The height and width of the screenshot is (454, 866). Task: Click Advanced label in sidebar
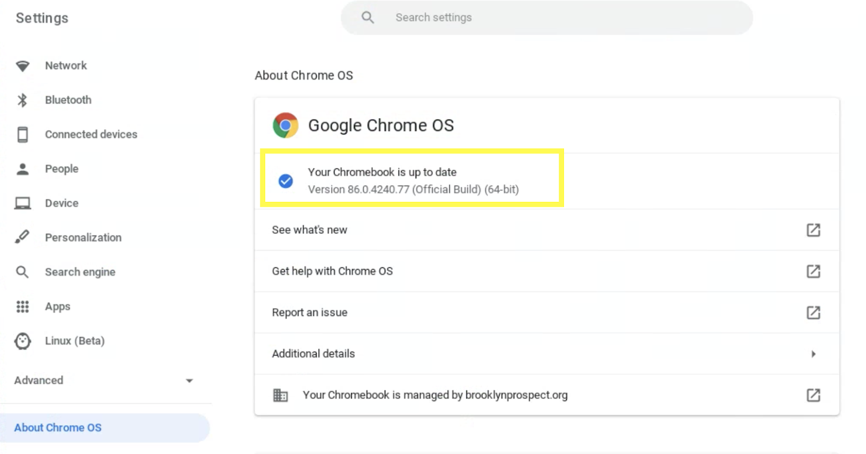click(x=38, y=380)
